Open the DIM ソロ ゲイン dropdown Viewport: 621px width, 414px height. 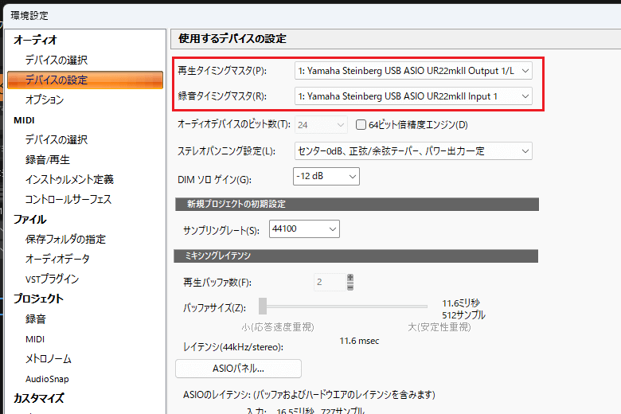click(x=326, y=176)
